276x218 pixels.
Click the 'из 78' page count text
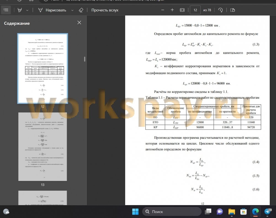207,10
